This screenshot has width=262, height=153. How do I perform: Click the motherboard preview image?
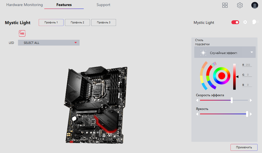tap(95, 105)
